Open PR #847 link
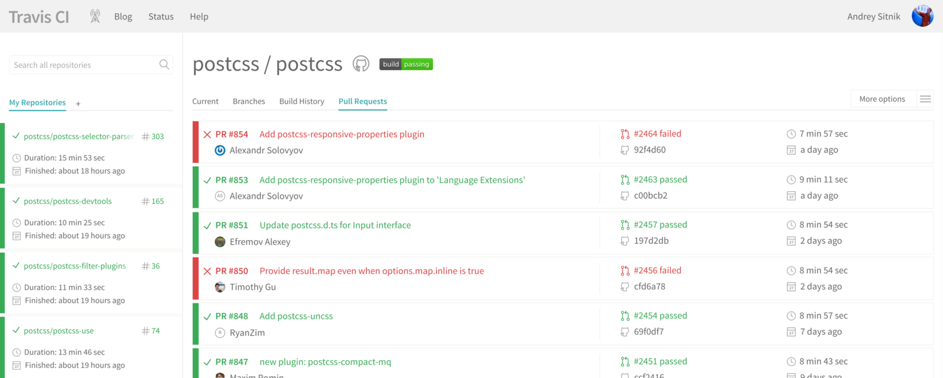The height and width of the screenshot is (378, 943). coord(232,362)
